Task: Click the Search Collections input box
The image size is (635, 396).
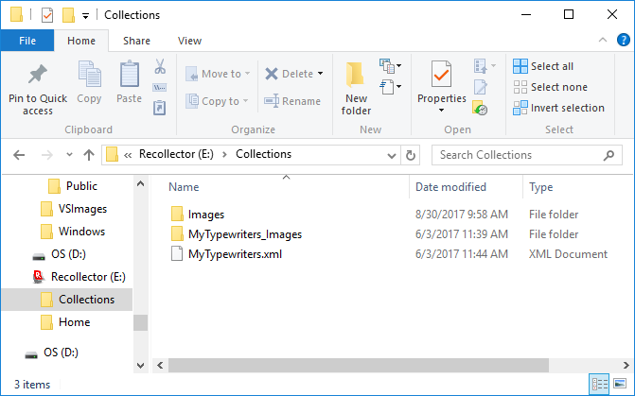Action: tap(525, 155)
